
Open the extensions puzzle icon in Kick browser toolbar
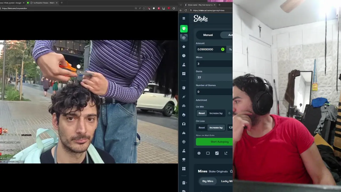[x=174, y=8]
